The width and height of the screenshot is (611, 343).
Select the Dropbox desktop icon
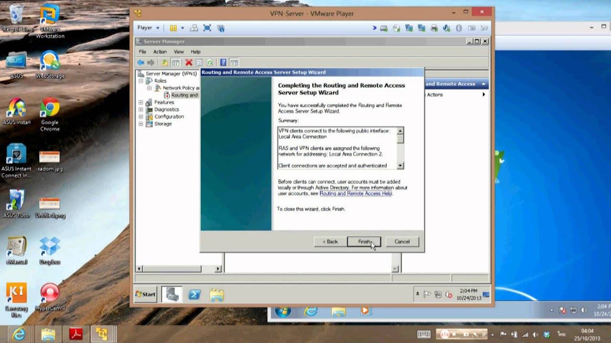(50, 250)
